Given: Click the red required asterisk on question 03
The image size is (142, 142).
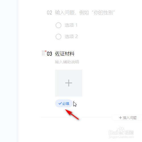Looking at the screenshot, I should [x=46, y=51].
